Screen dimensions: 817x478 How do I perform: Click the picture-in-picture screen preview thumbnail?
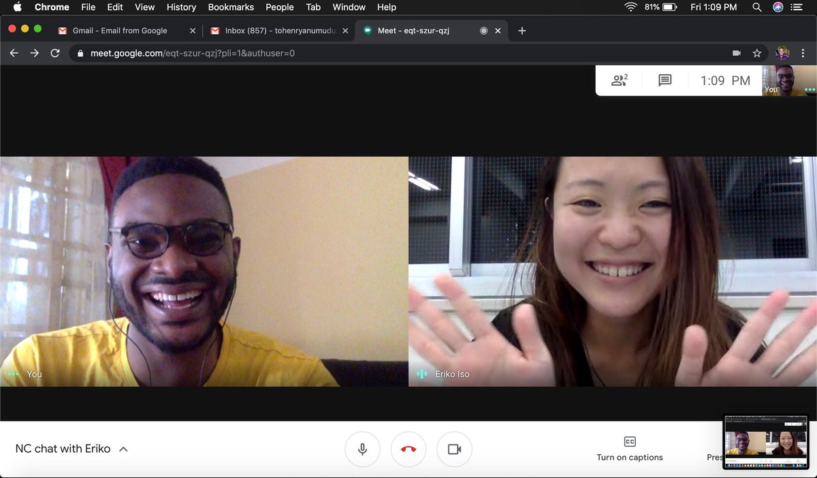click(766, 442)
